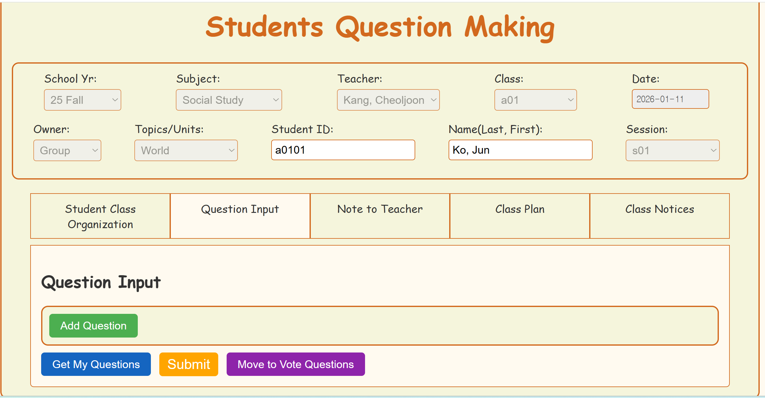The image size is (765, 398).
Task: Click the Date field showing 2026-01-11
Action: point(670,99)
